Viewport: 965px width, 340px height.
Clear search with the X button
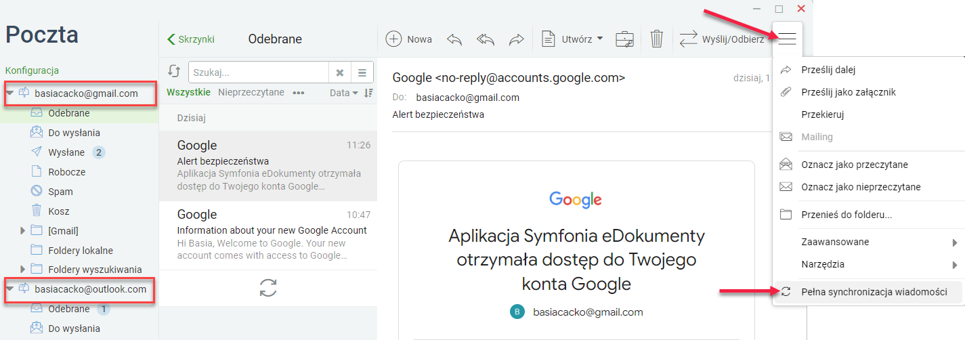pos(340,72)
